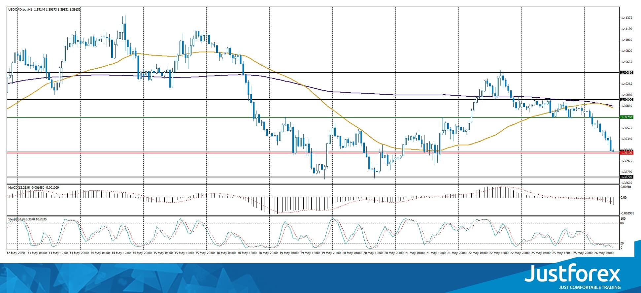Click the 12 May 2020 date label
The height and width of the screenshot is (293, 641).
(16, 253)
